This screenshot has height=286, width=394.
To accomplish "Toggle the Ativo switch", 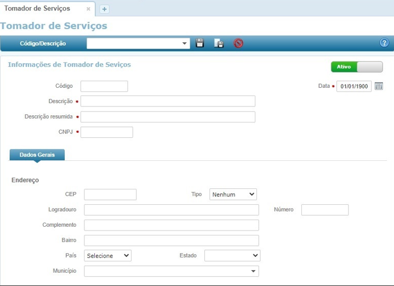I will [x=356, y=66].
